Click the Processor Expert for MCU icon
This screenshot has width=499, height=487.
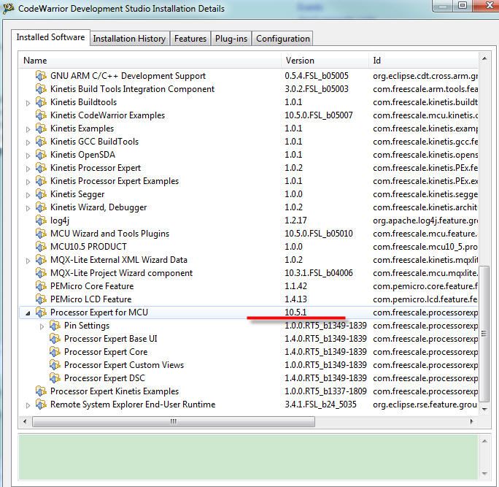tap(41, 312)
